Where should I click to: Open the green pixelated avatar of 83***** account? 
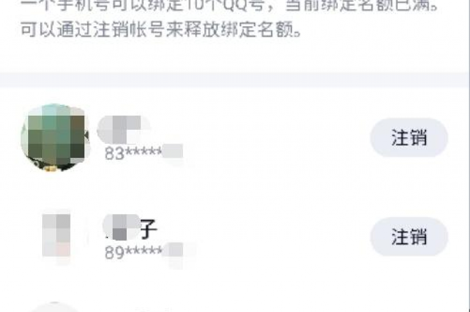click(x=55, y=138)
